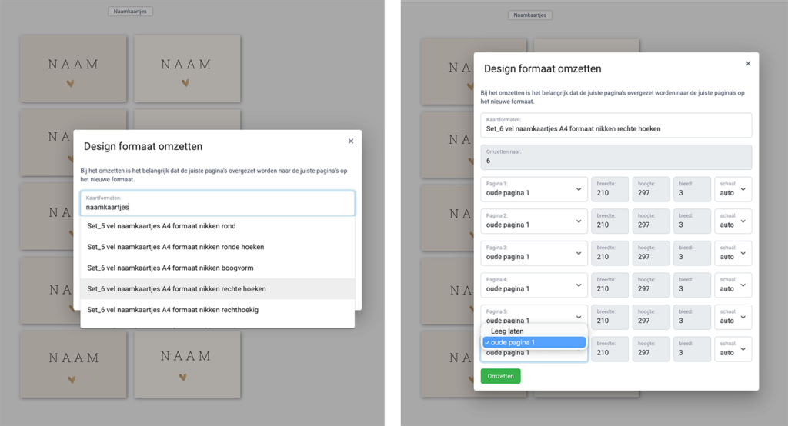Open the Pagina 5 page dropdown
The width and height of the screenshot is (788, 426).
click(x=534, y=315)
